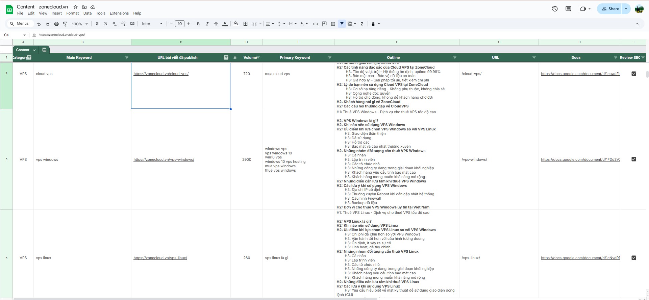Open the Inter font dropdown
This screenshot has height=300, width=649.
pos(152,24)
